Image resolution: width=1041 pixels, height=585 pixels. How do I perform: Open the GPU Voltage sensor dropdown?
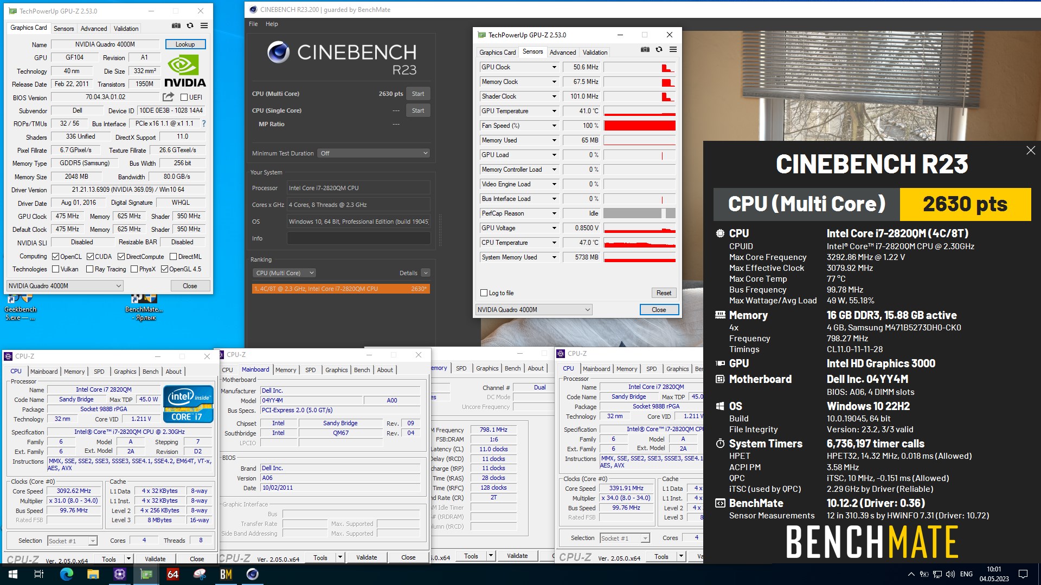pos(554,228)
